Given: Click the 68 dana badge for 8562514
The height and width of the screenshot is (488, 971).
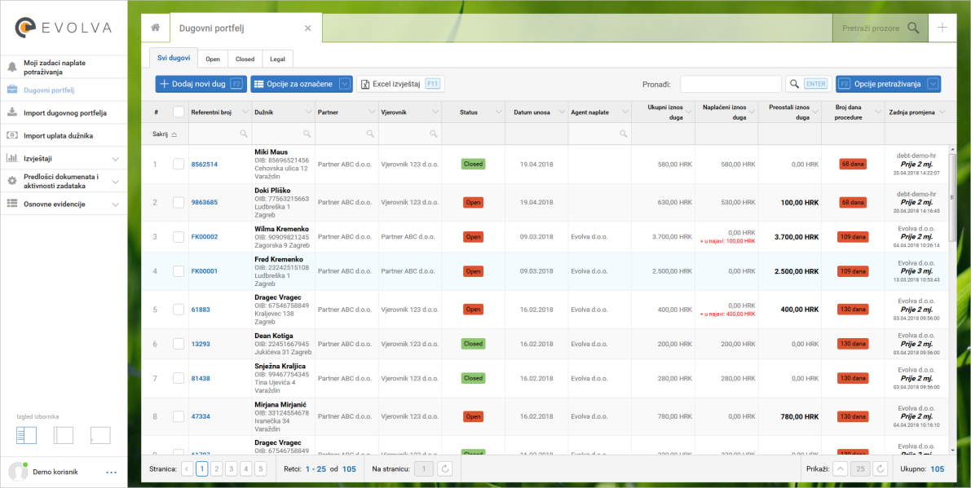Looking at the screenshot, I should tap(853, 164).
